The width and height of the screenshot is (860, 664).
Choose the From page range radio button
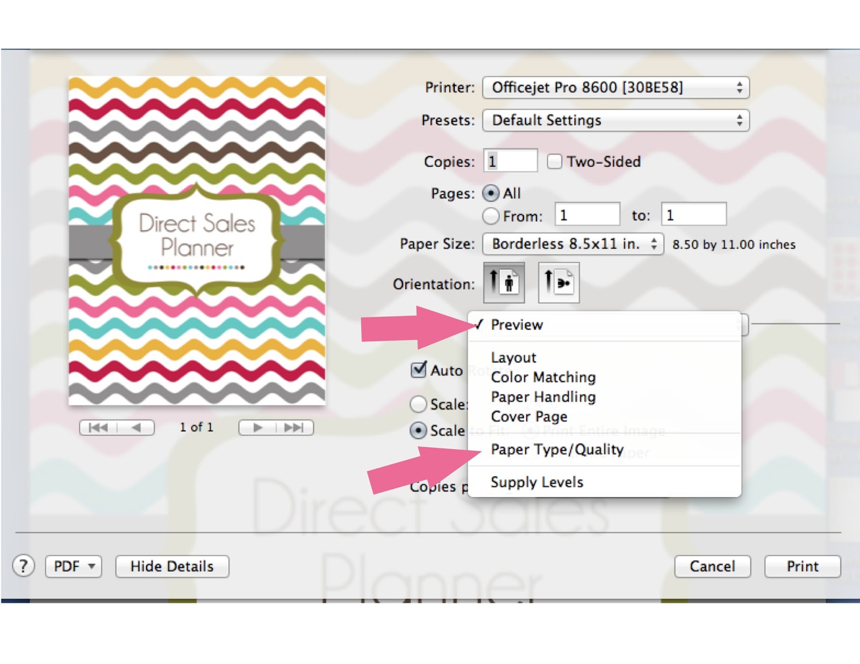[x=490, y=216]
